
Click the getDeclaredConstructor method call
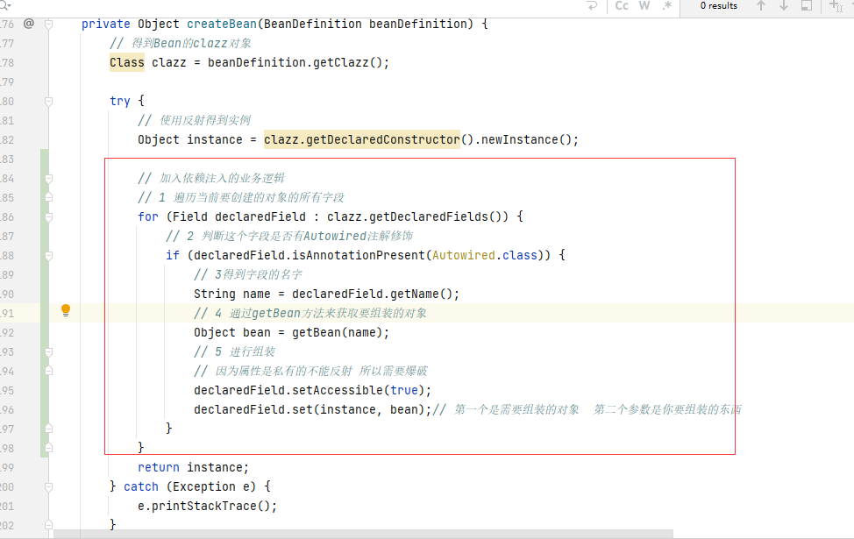[x=361, y=139]
